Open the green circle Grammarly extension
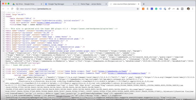 click(156, 9)
